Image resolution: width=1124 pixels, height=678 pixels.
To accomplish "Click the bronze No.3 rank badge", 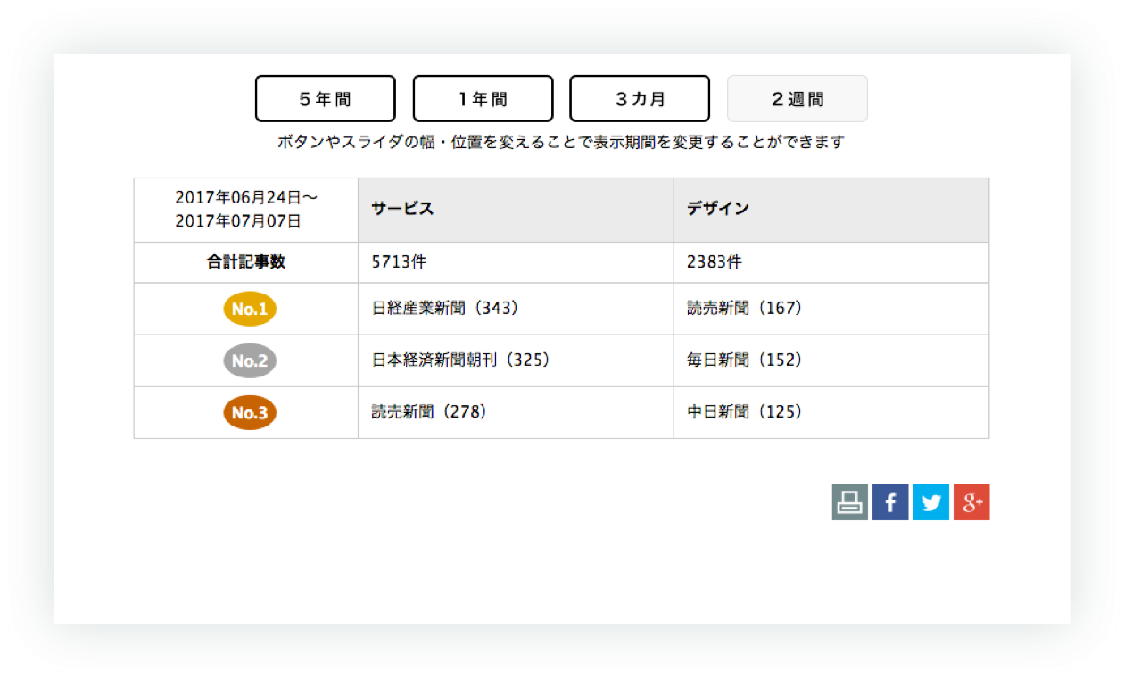I will pos(250,413).
